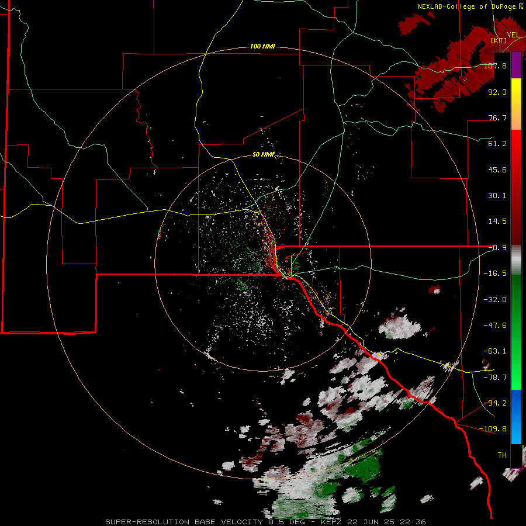Viewport: 526px width, 526px height.
Task: Click the 14.5 value on velocity scale
Action: click(x=497, y=221)
